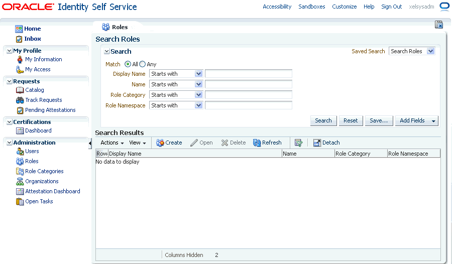Open the Sandboxes link
This screenshot has height=264, width=452.
pyautogui.click(x=311, y=7)
